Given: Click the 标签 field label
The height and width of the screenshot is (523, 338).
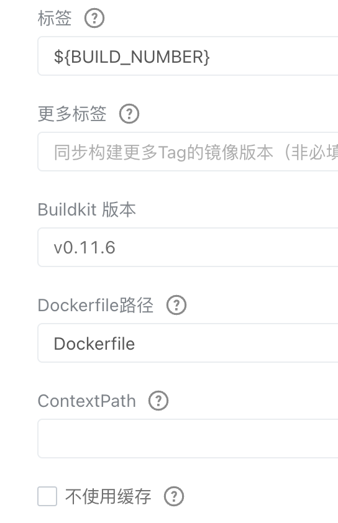Looking at the screenshot, I should (x=55, y=19).
